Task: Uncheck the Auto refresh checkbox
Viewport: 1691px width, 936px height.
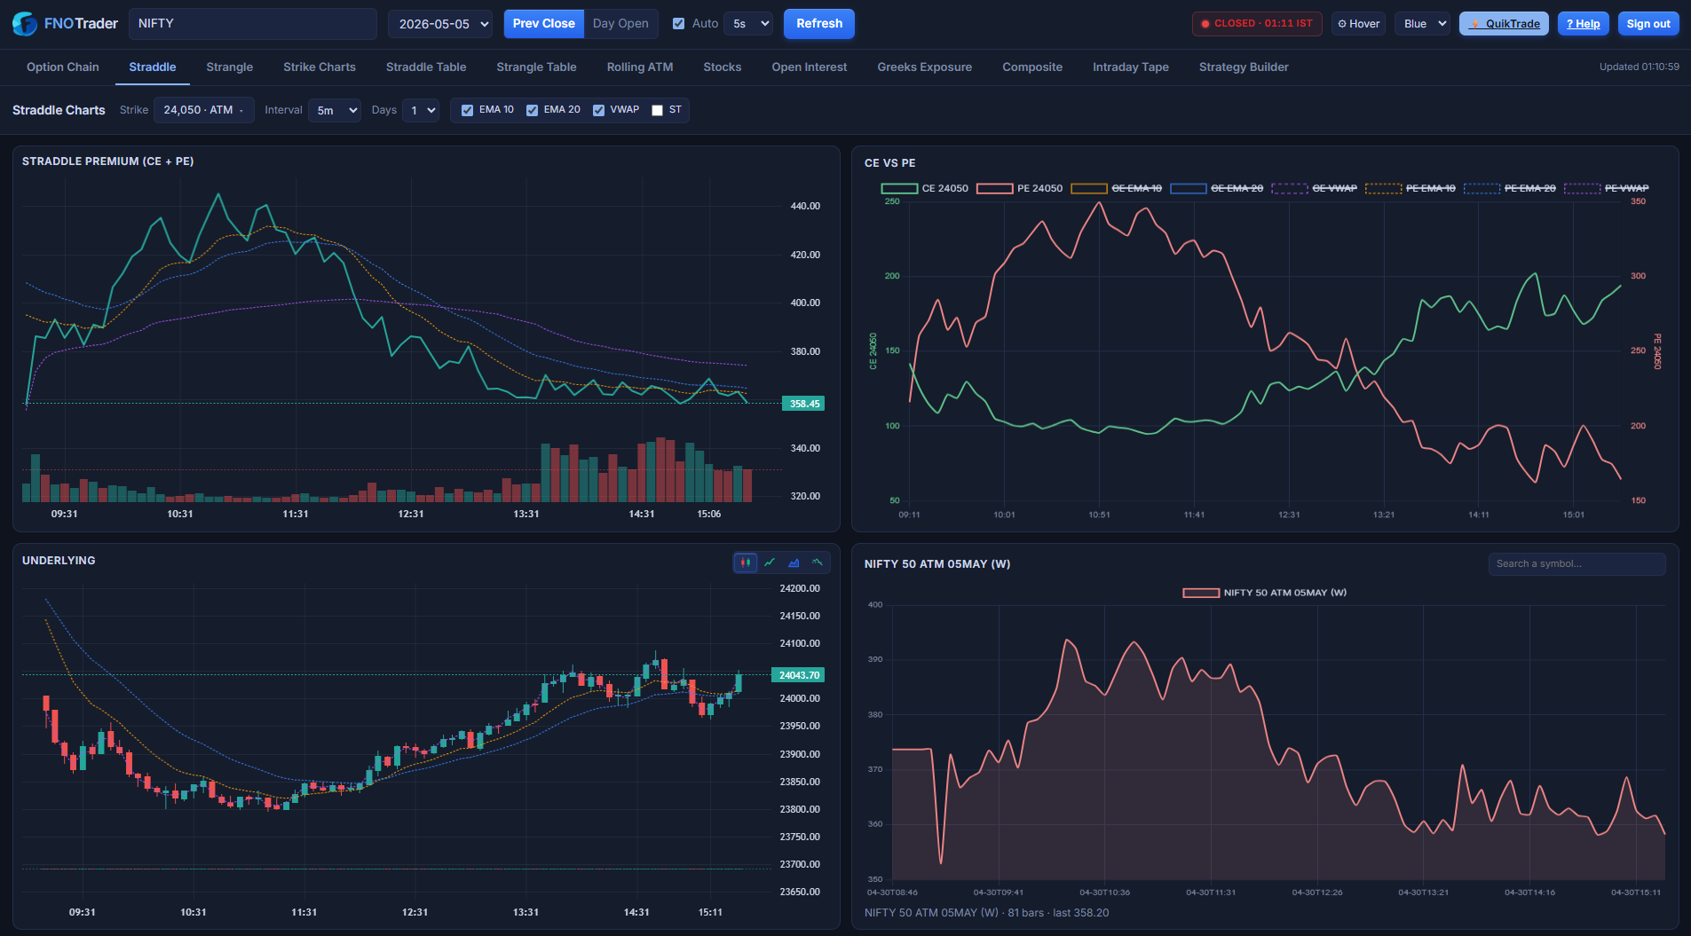Action: click(x=678, y=24)
